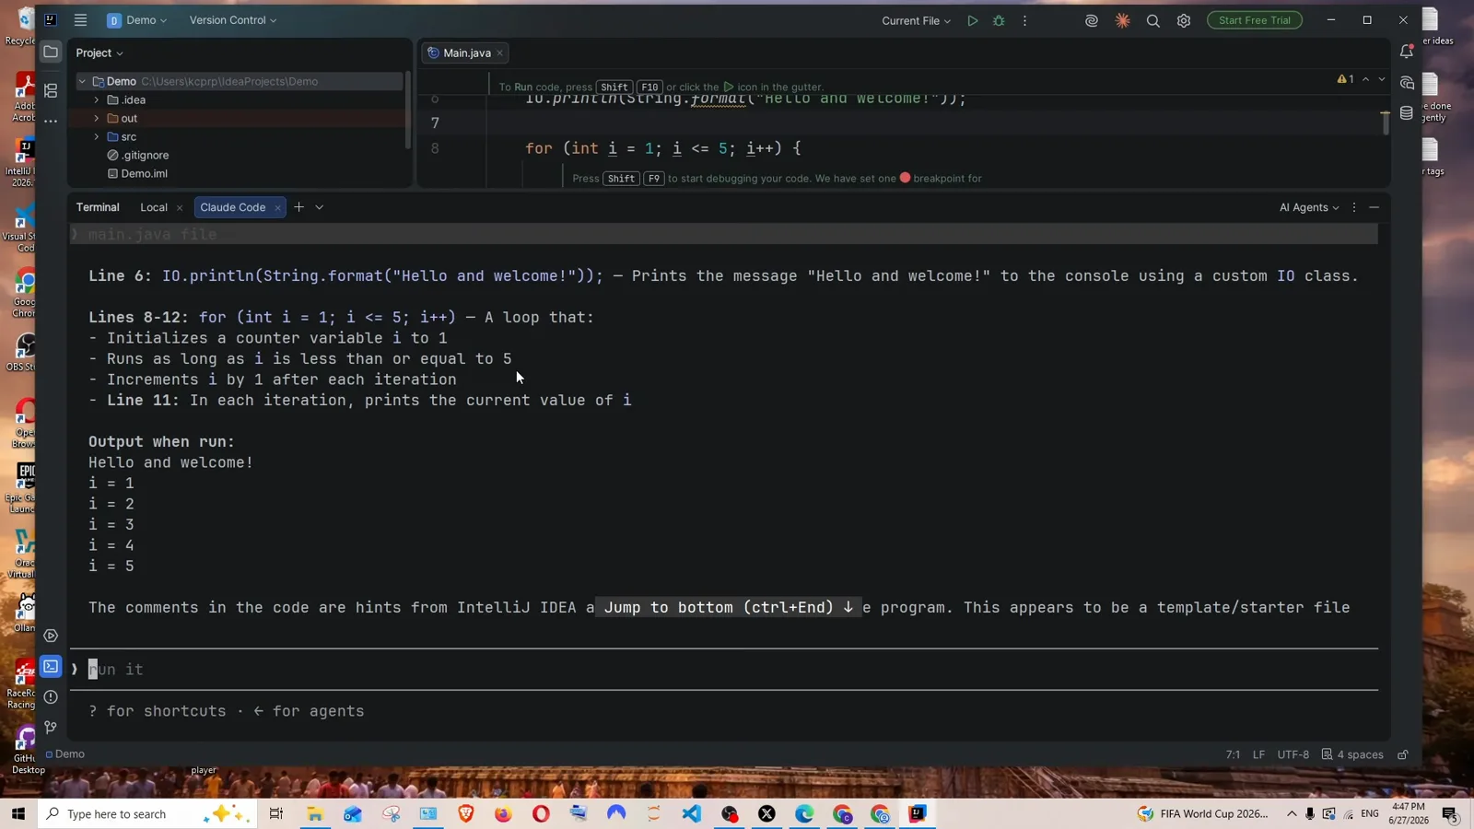Open the Version Control dropdown
The height and width of the screenshot is (829, 1474).
pos(232,20)
